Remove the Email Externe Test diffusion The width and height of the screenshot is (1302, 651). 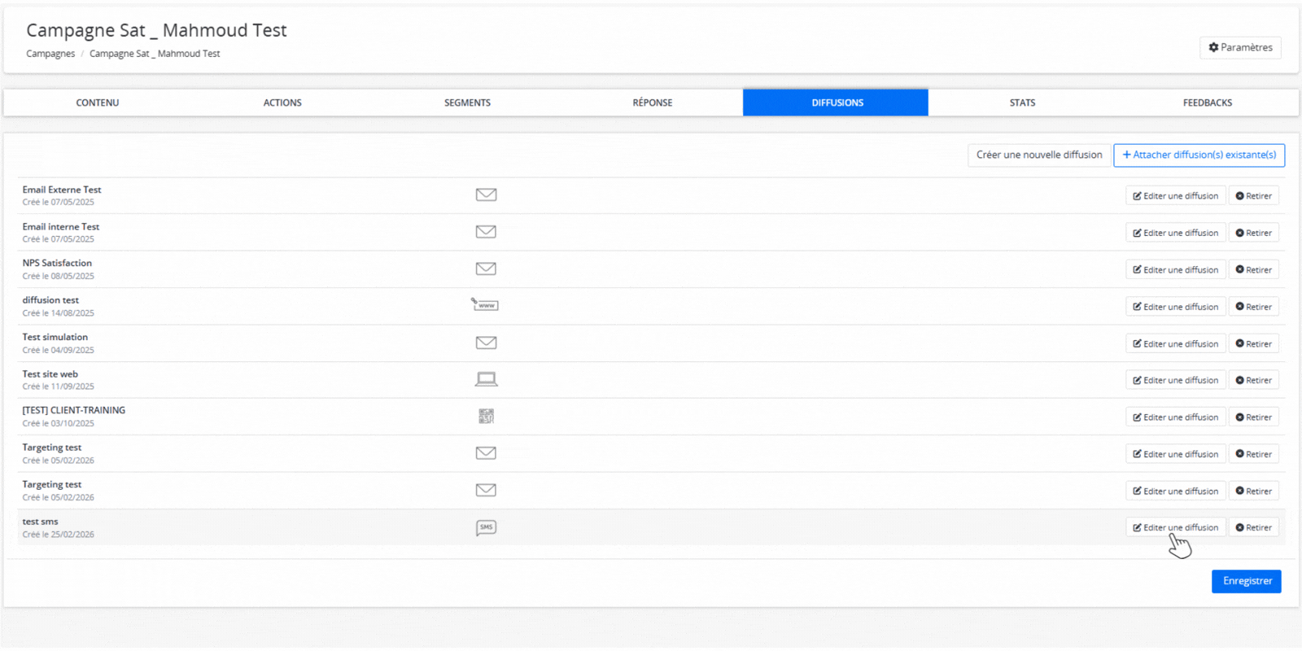click(x=1253, y=196)
